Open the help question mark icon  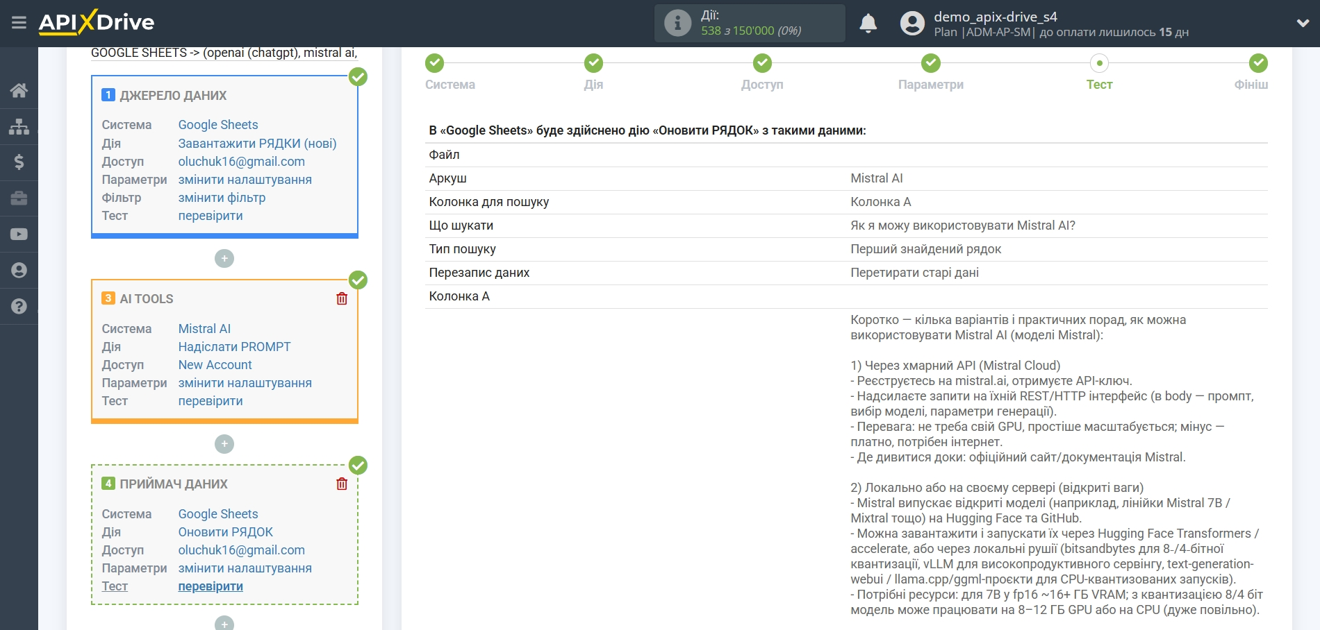19,307
